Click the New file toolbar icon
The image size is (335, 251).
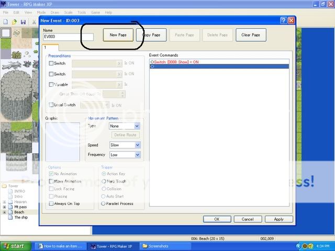click(5, 22)
